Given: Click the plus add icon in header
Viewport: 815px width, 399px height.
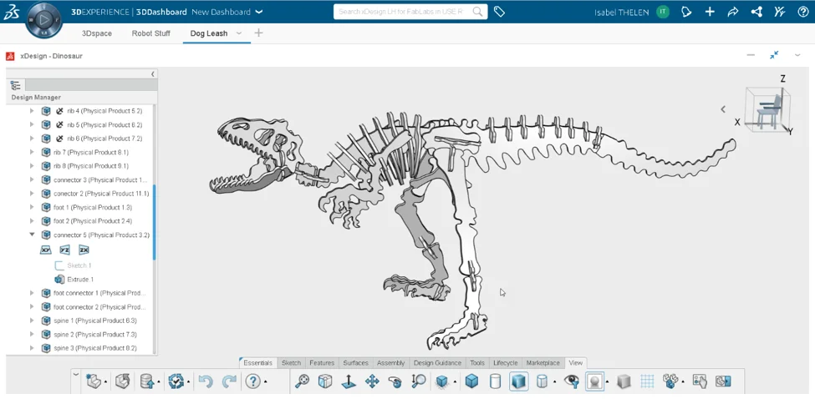Looking at the screenshot, I should [x=710, y=12].
